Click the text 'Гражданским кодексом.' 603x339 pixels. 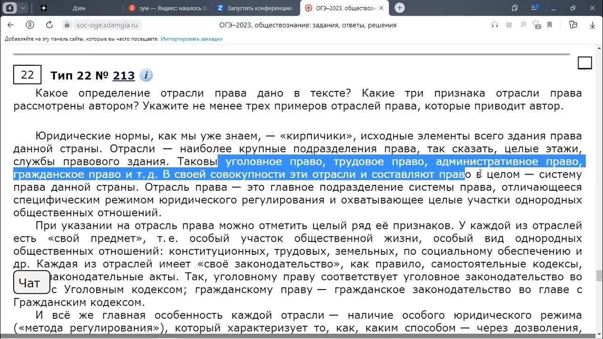pos(78,302)
